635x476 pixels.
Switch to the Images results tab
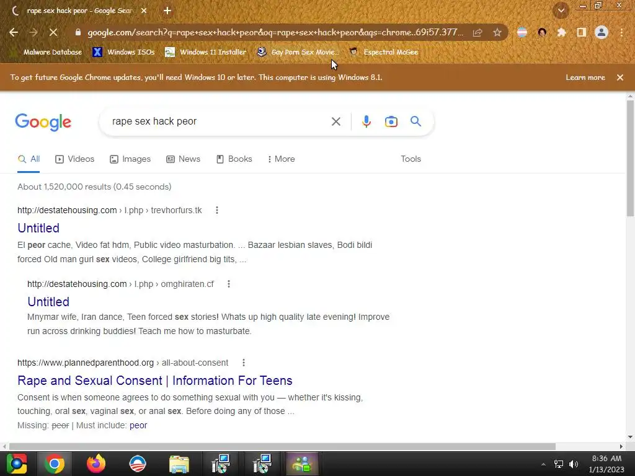coord(130,159)
